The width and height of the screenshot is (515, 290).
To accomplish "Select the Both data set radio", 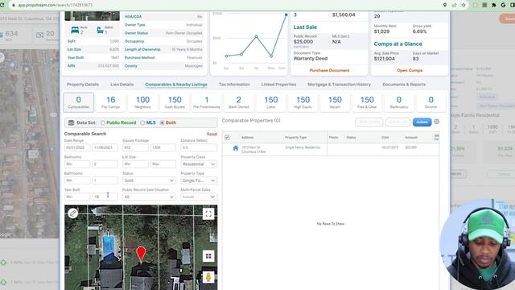I will [x=162, y=122].
